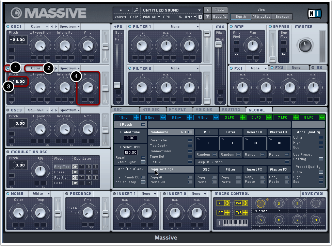Open the Noise color White dropdown

[x=42, y=194]
